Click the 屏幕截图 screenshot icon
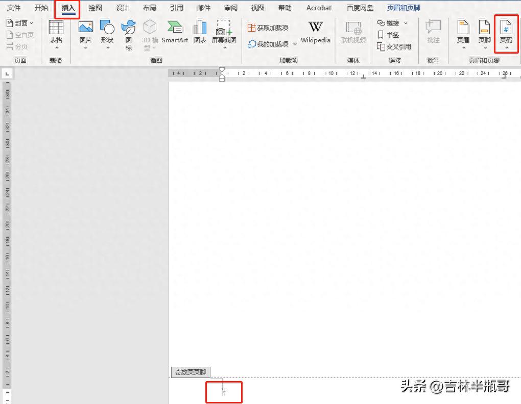Viewport: 521px width, 404px height. (224, 29)
